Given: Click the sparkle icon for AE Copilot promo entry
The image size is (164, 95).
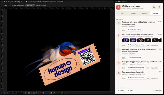Looking at the screenshot, I should point(119,35).
